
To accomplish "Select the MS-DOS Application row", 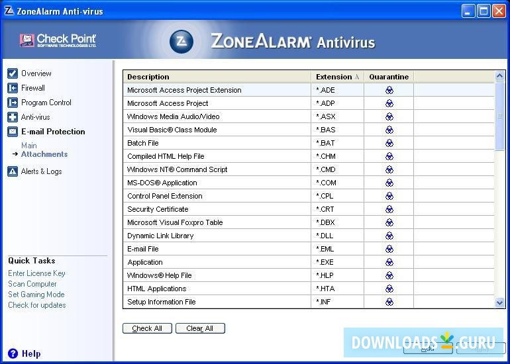I will coord(309,183).
